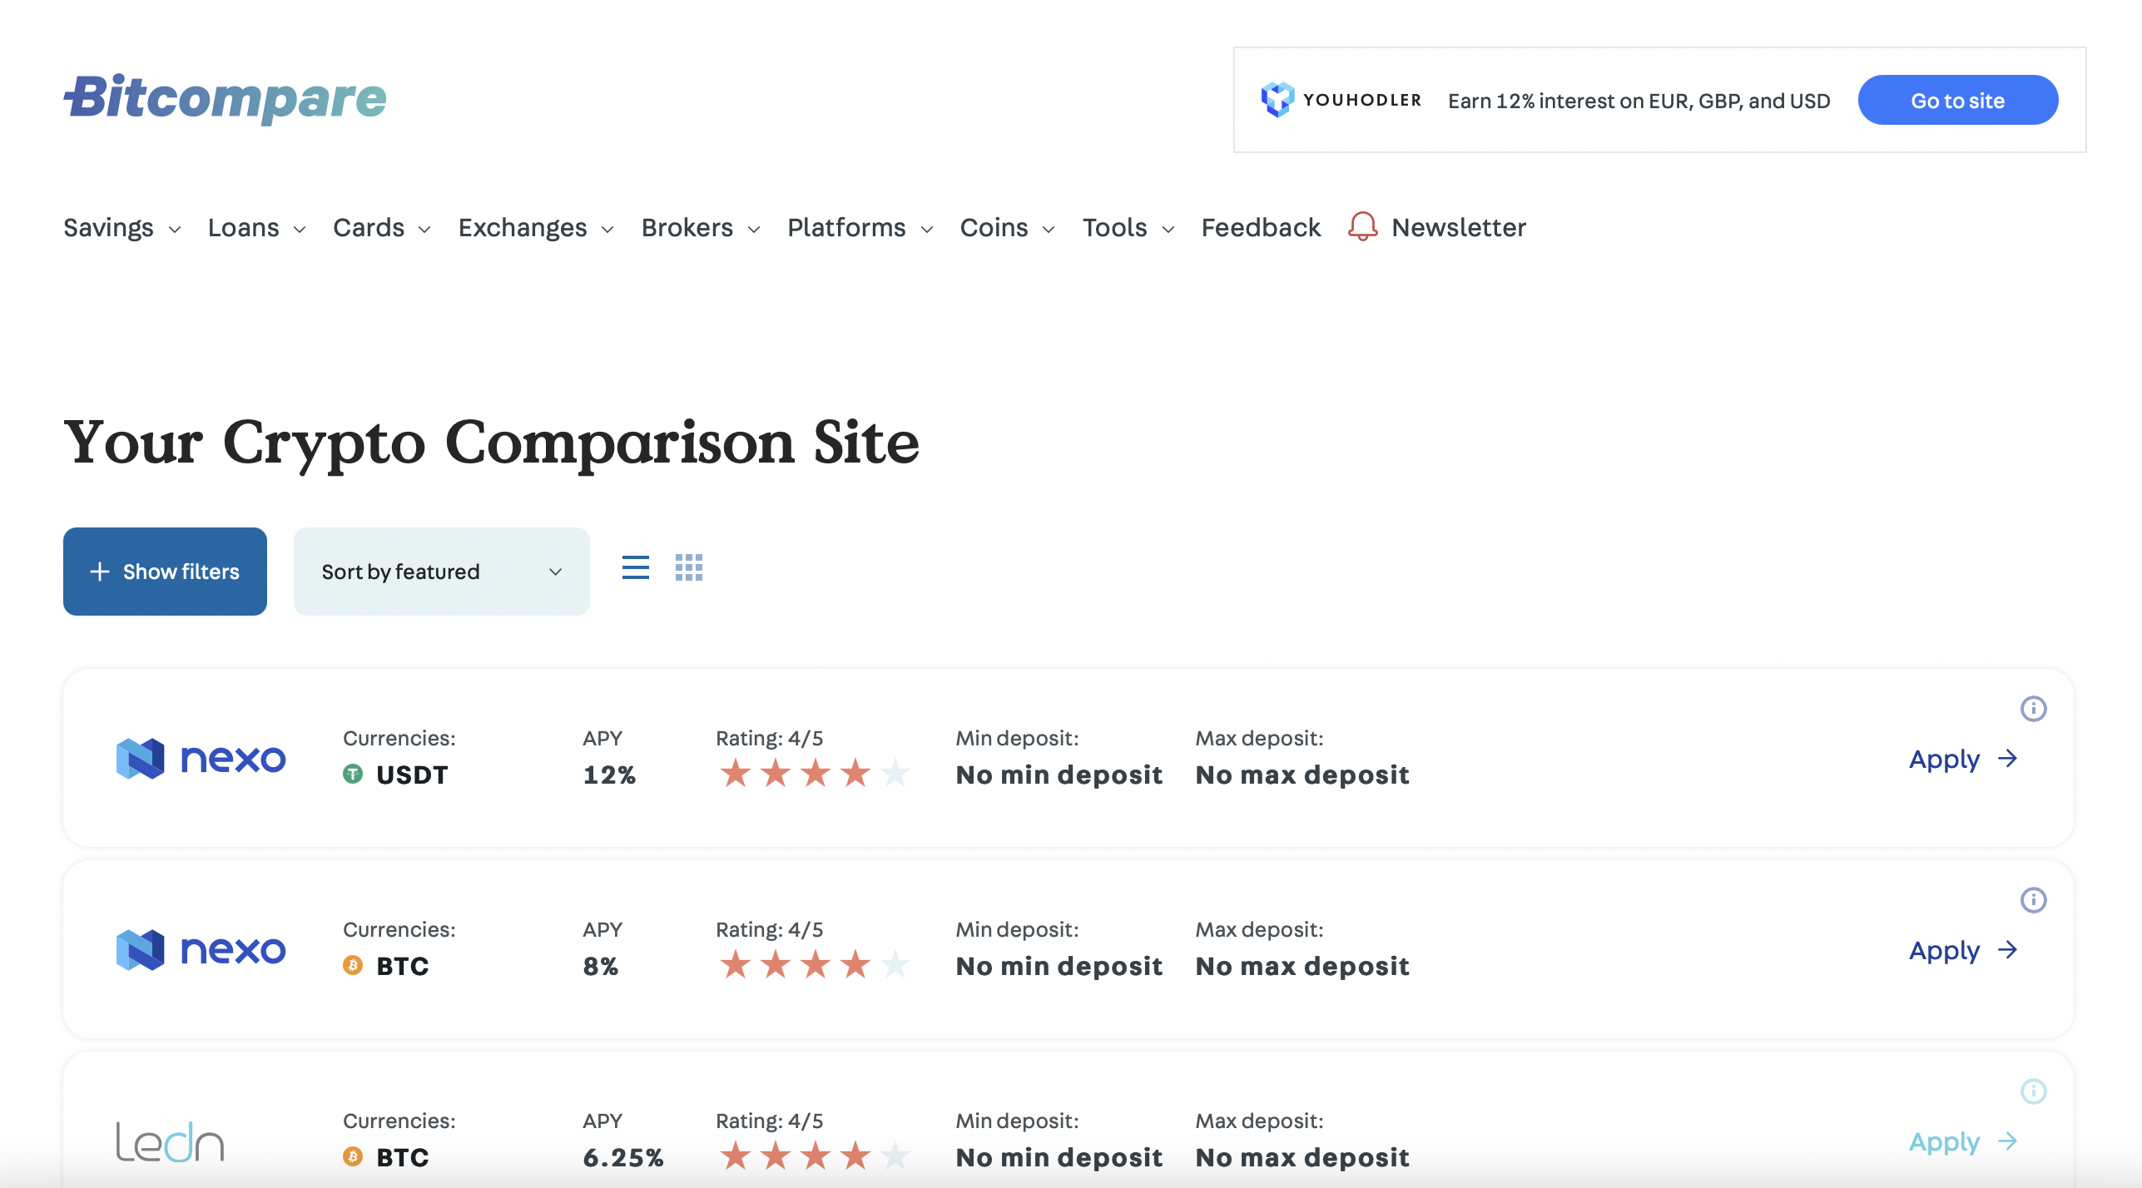This screenshot has height=1188, width=2142.
Task: Click Go to site button
Action: pyautogui.click(x=1958, y=100)
